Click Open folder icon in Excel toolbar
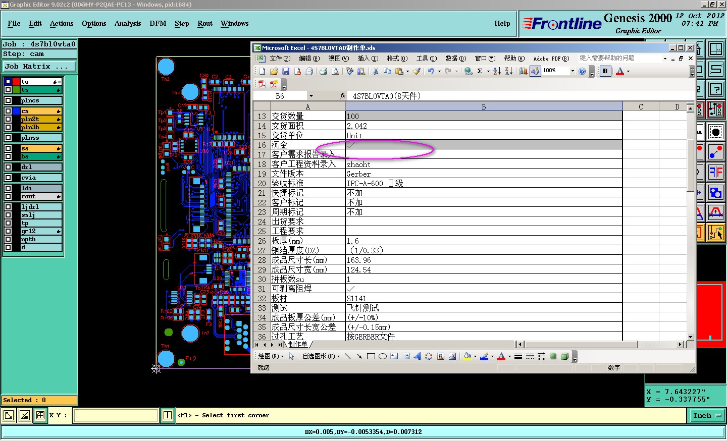 (x=274, y=71)
